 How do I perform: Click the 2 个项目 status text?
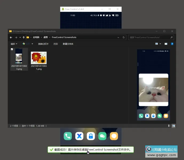[x=14, y=126]
